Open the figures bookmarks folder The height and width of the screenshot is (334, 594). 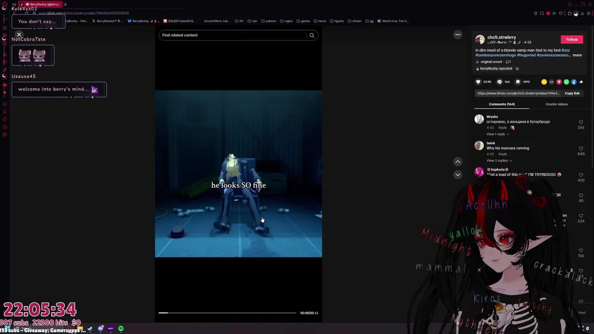click(337, 21)
